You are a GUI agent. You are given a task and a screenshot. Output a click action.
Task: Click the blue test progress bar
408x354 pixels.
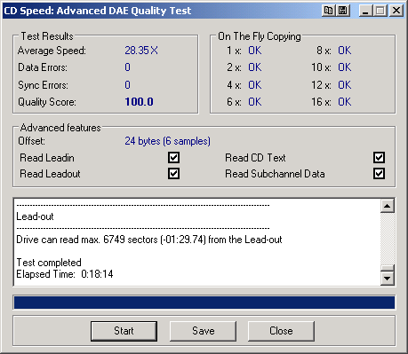tap(204, 303)
